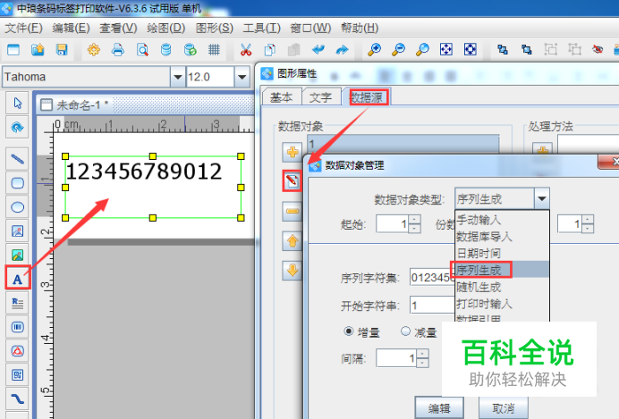This screenshot has width=619, height=419.
Task: Select the ellipse drawing tool
Action: click(16, 207)
